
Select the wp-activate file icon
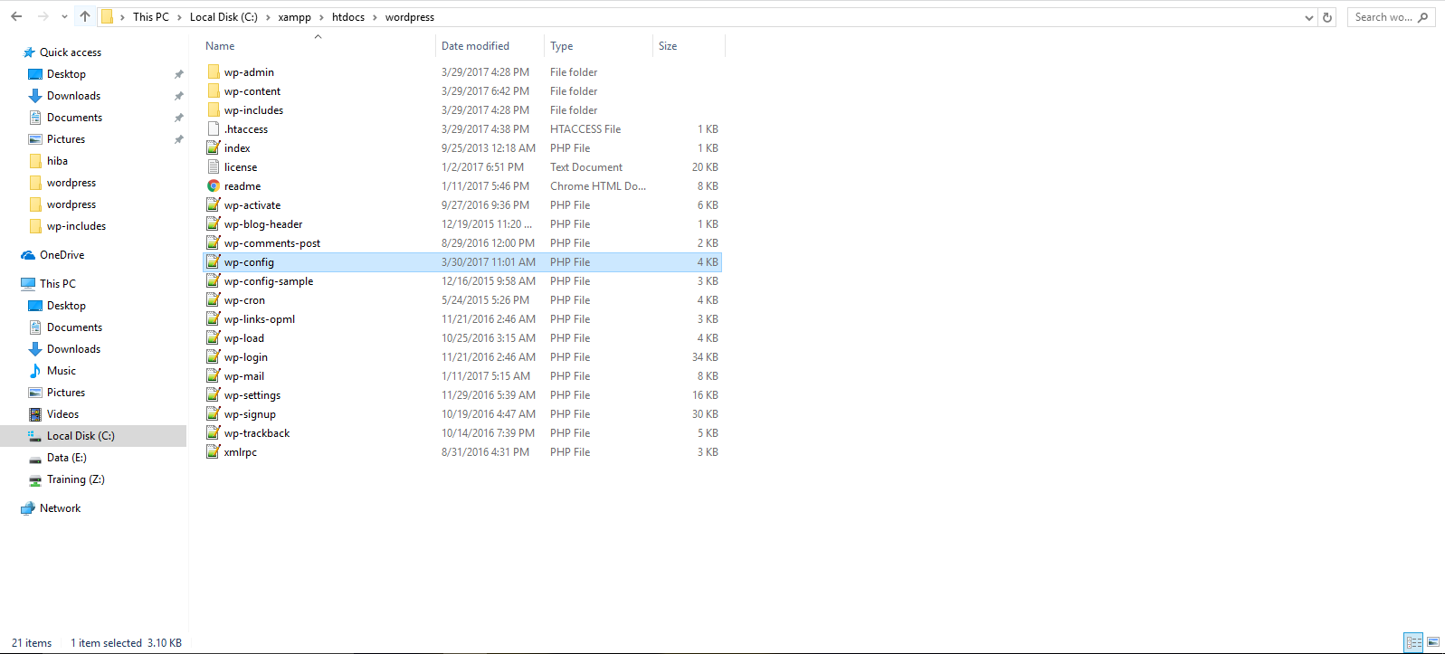(x=214, y=204)
